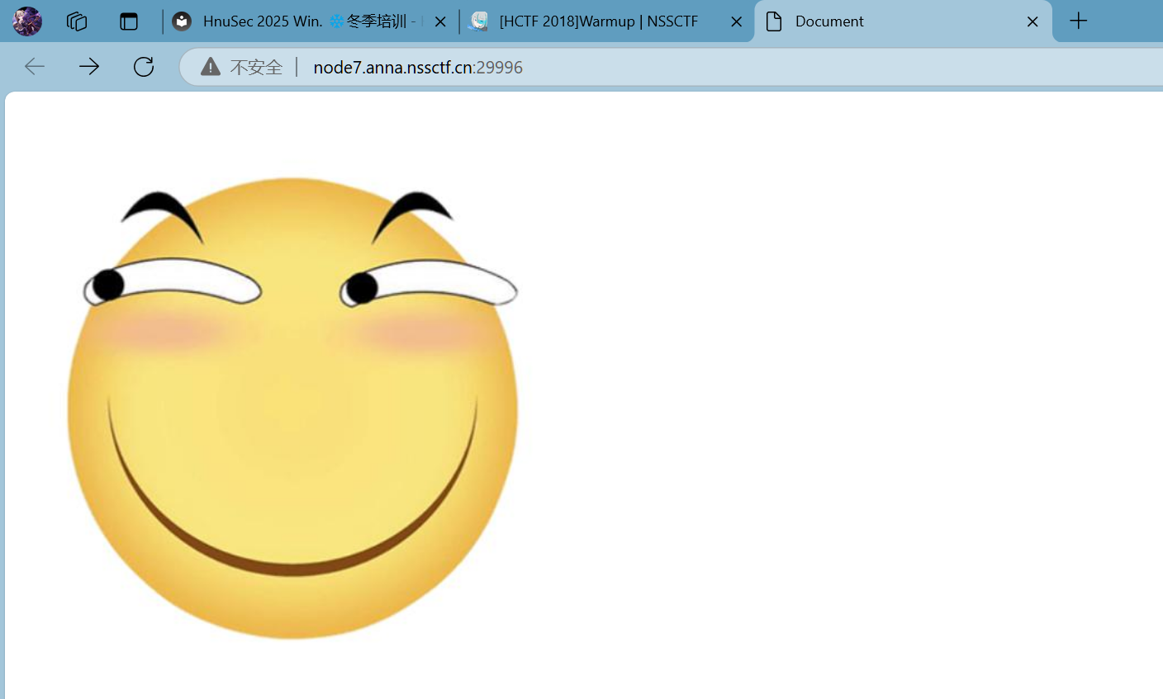Open a new tab with plus button
1163x699 pixels.
click(x=1079, y=21)
